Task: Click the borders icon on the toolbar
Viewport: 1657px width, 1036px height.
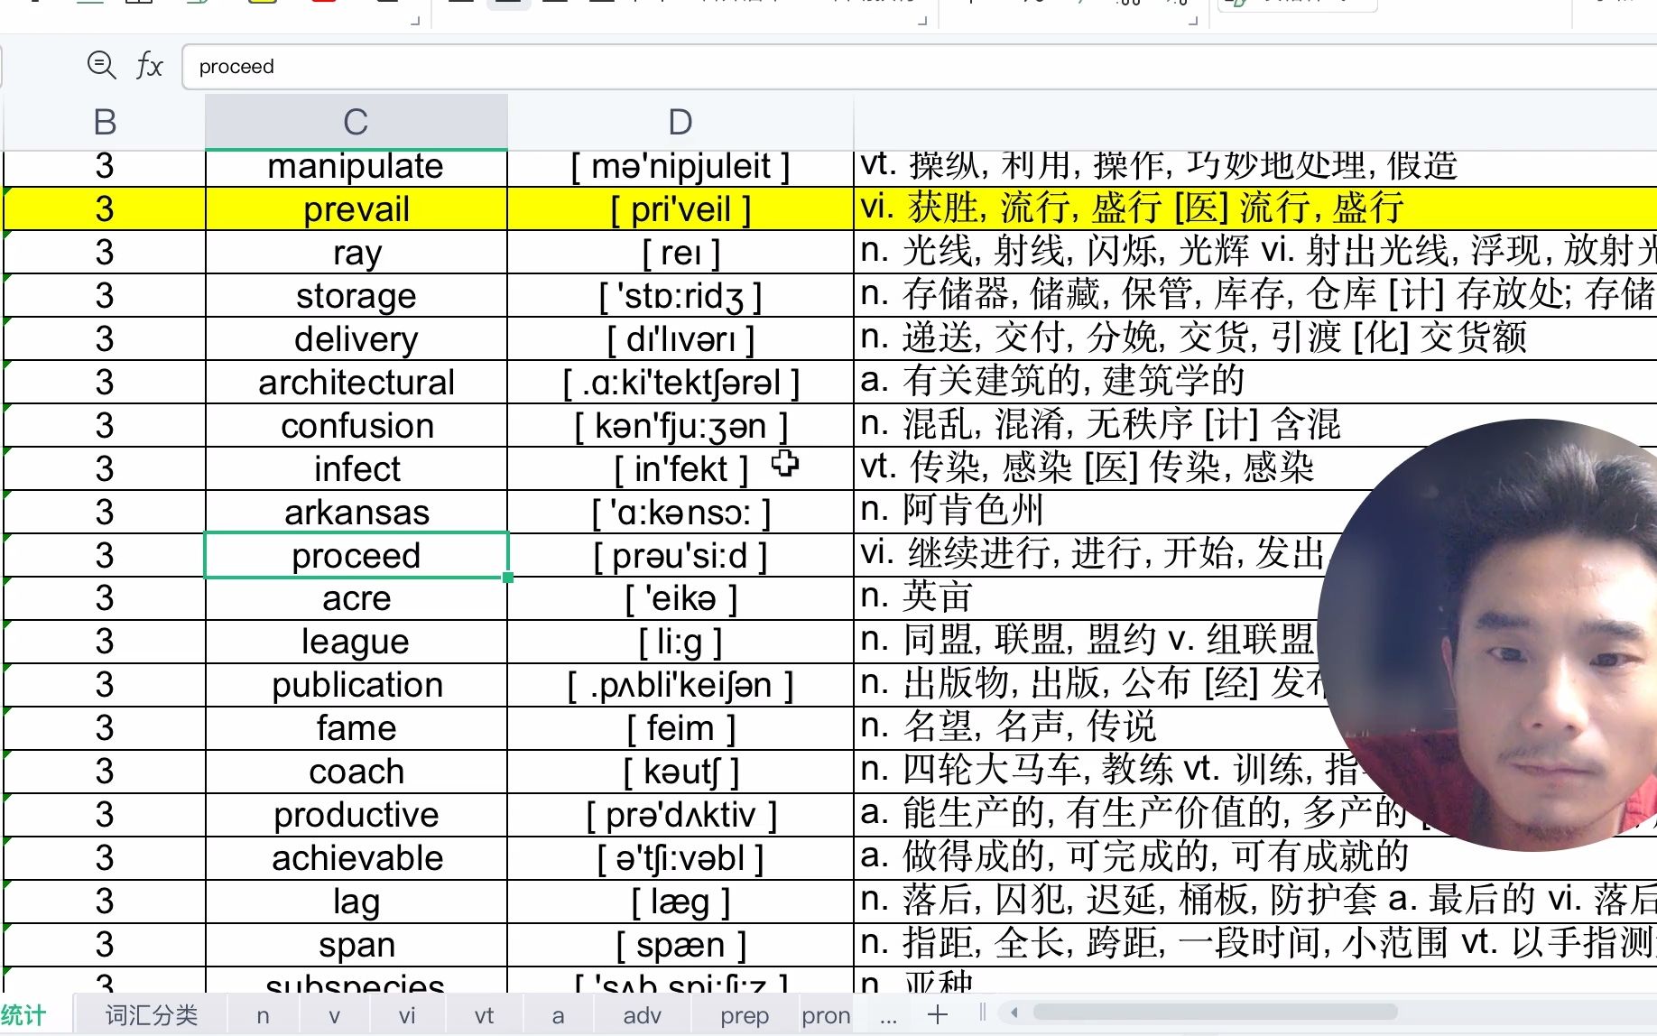Action: coord(138,5)
